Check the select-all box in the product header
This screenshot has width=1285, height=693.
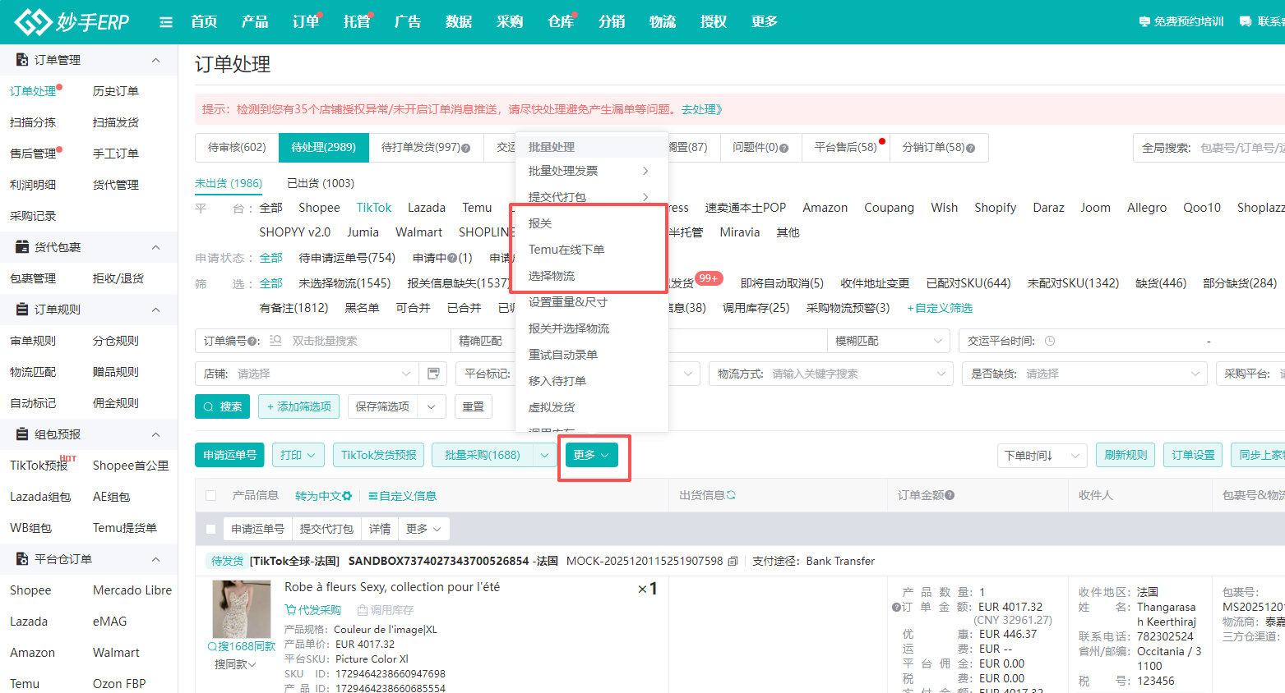(x=210, y=495)
